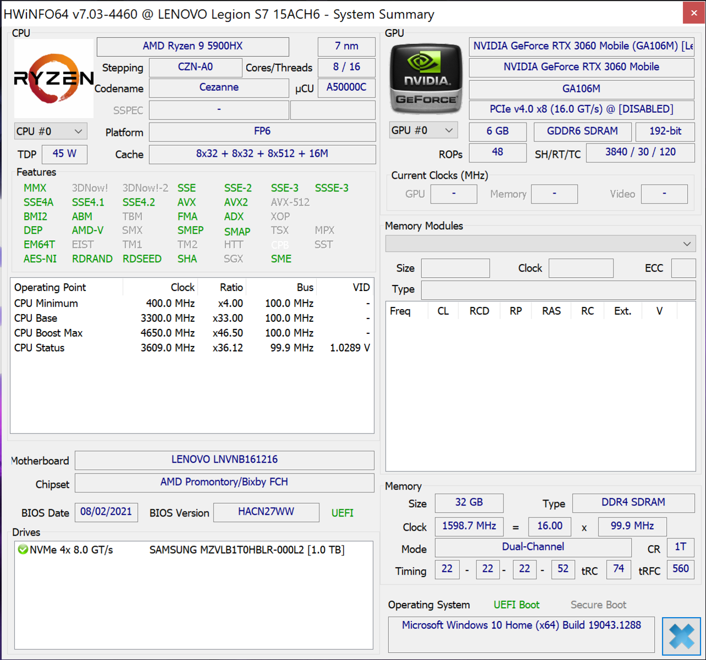Click the 45 W TDP value
The image size is (706, 660).
pos(64,154)
